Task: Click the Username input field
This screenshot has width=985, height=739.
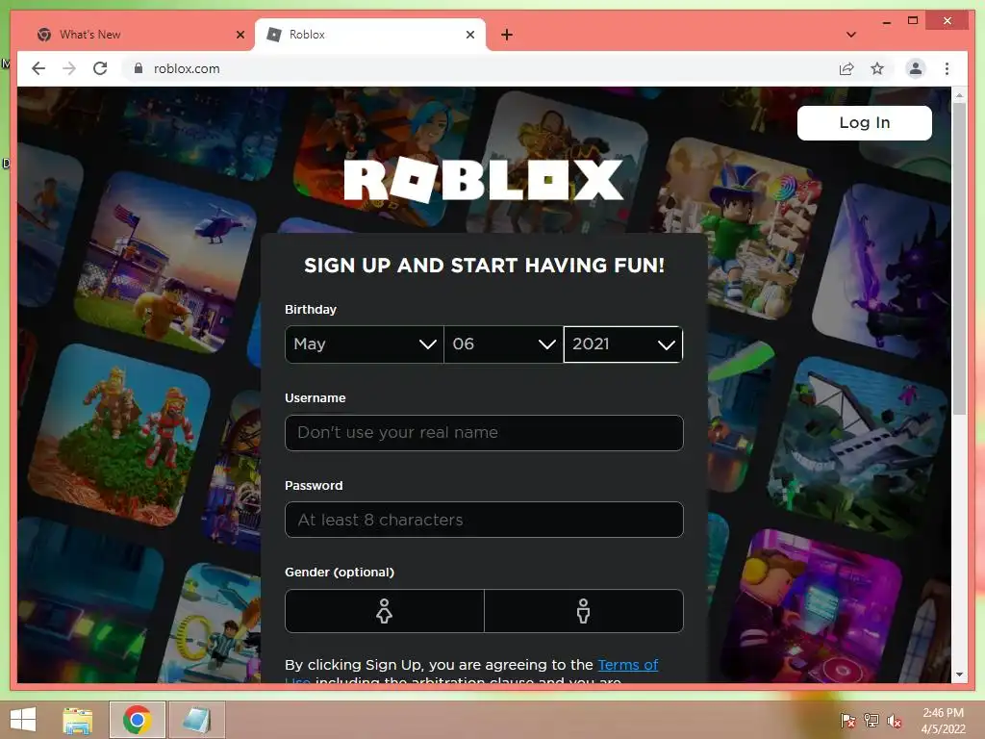Action: pyautogui.click(x=484, y=432)
